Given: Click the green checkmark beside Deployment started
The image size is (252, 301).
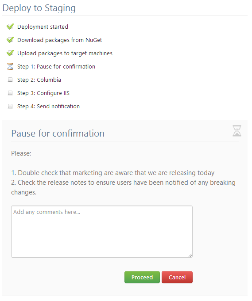Looking at the screenshot, I should tap(10, 27).
